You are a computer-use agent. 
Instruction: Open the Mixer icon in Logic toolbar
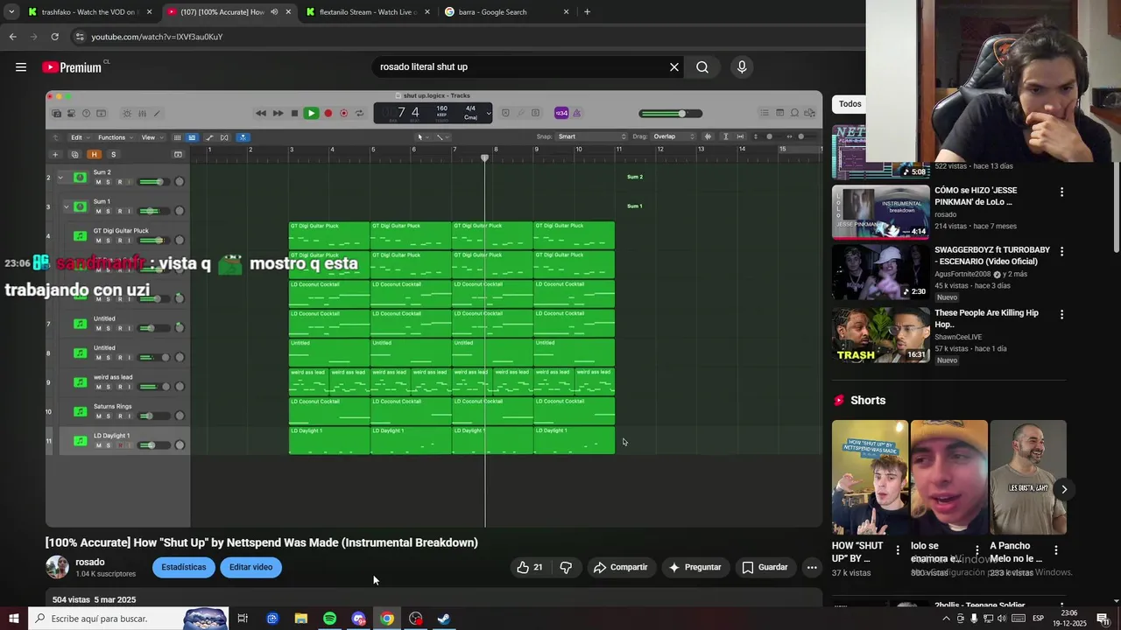(x=142, y=113)
